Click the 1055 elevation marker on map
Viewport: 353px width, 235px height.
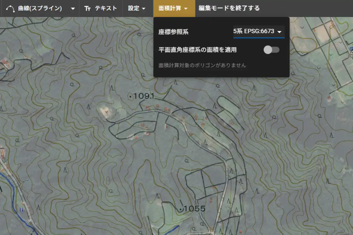pyautogui.click(x=194, y=209)
